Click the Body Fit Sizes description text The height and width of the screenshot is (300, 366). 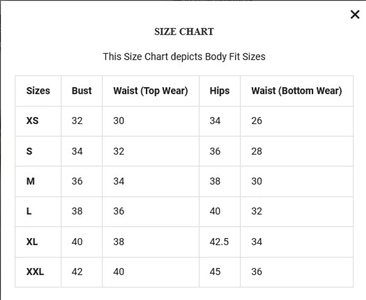click(184, 57)
